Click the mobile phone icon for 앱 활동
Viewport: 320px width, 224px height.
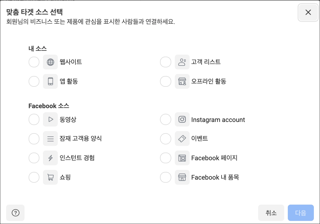coord(50,81)
